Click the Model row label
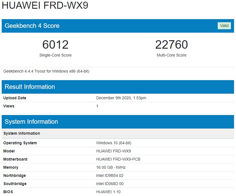Image resolution: width=236 pixels, height=196 pixels. pos(9,151)
